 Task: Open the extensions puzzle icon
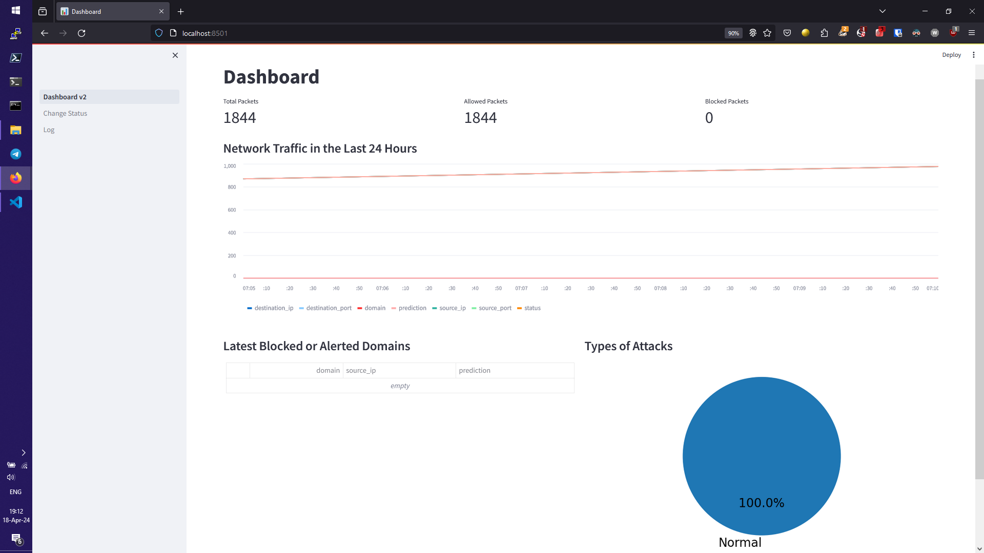(824, 33)
